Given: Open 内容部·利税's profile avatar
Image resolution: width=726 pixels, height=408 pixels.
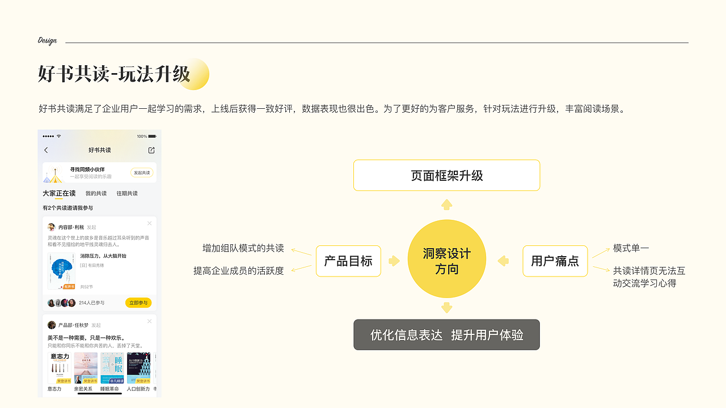Looking at the screenshot, I should (x=52, y=227).
